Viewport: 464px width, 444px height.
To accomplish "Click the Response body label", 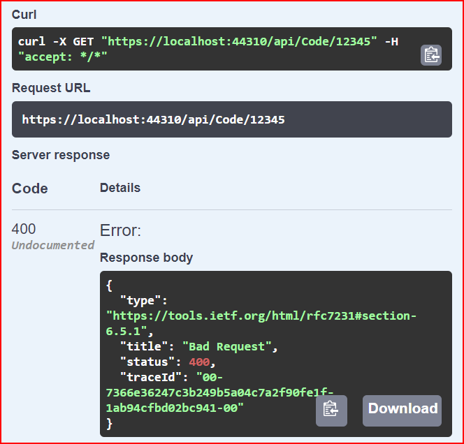I will click(x=146, y=258).
